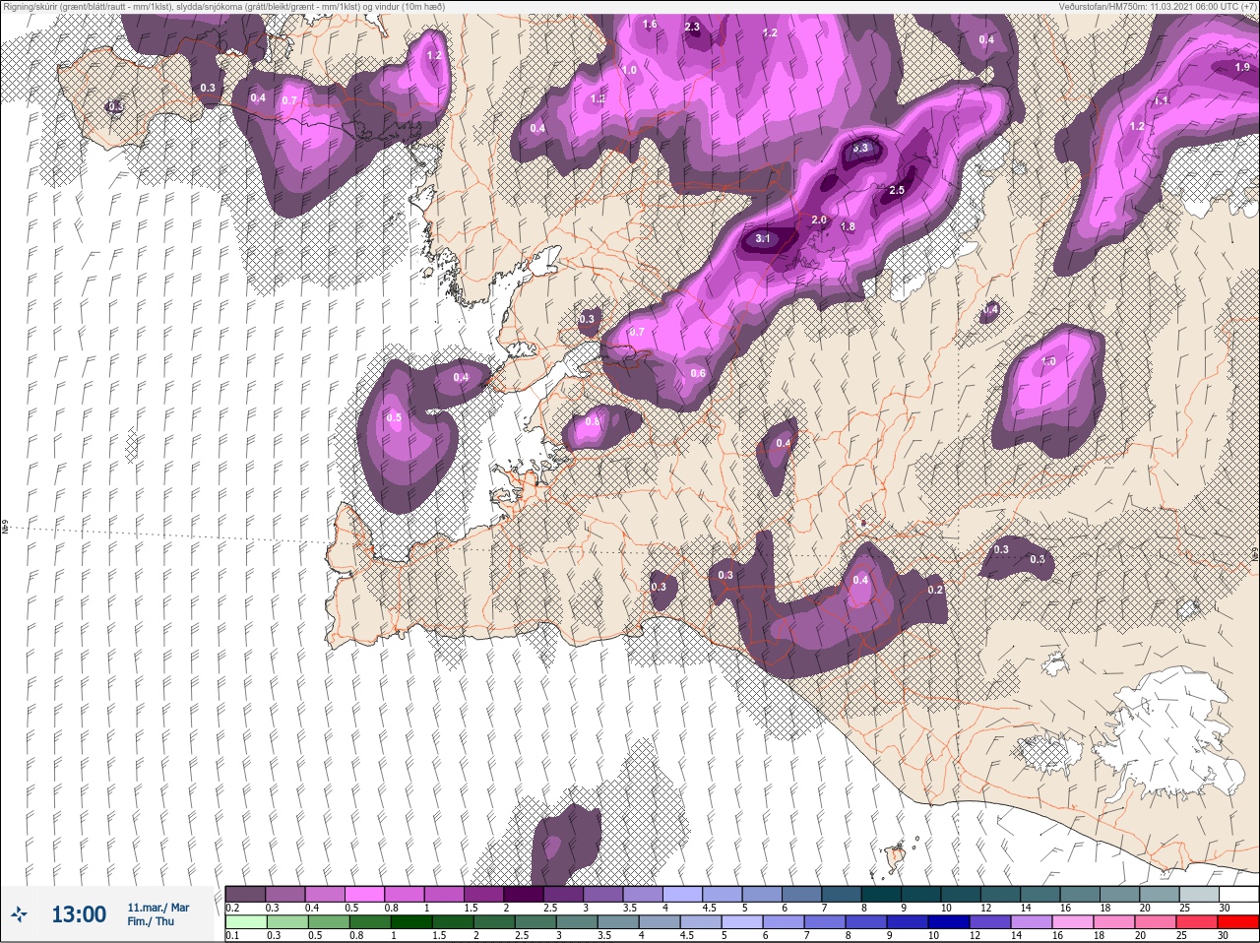Image resolution: width=1260 pixels, height=943 pixels.
Task: Click the first purple snow swatch labelled 0.2
Action: coord(245,894)
